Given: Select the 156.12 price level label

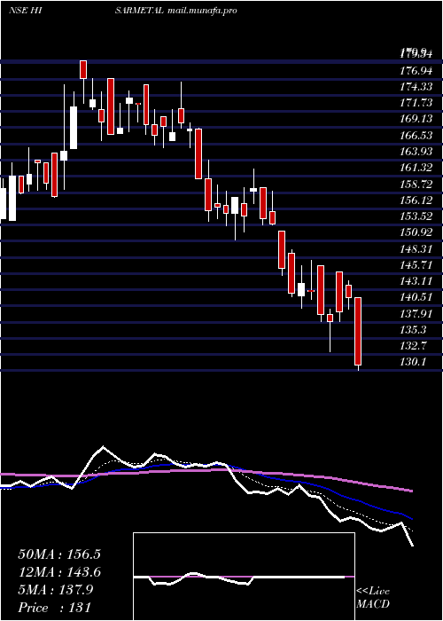Looking at the screenshot, I should (416, 200).
